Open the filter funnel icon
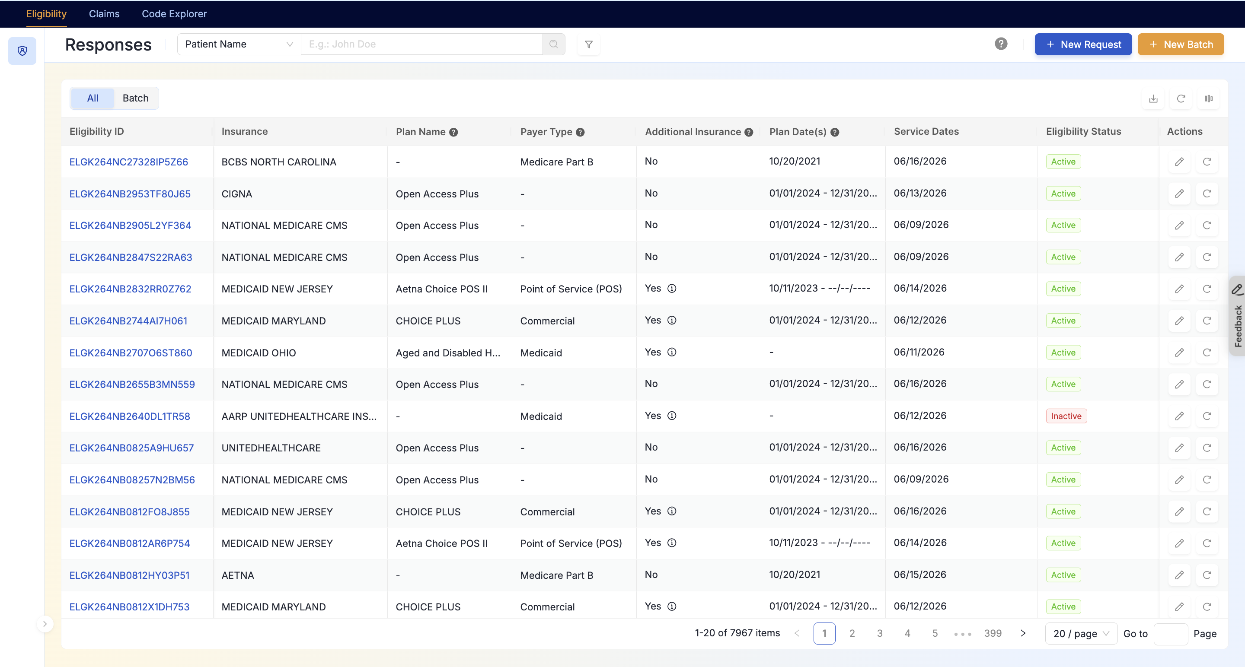Image resolution: width=1245 pixels, height=667 pixels. click(x=589, y=44)
